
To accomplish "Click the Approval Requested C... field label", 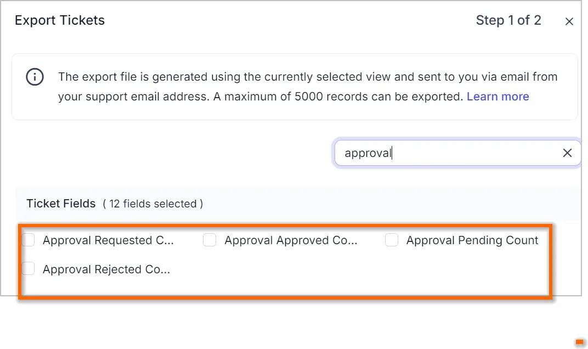I will coord(108,240).
